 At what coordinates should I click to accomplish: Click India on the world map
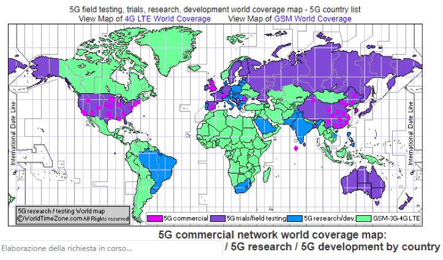[x=299, y=128]
